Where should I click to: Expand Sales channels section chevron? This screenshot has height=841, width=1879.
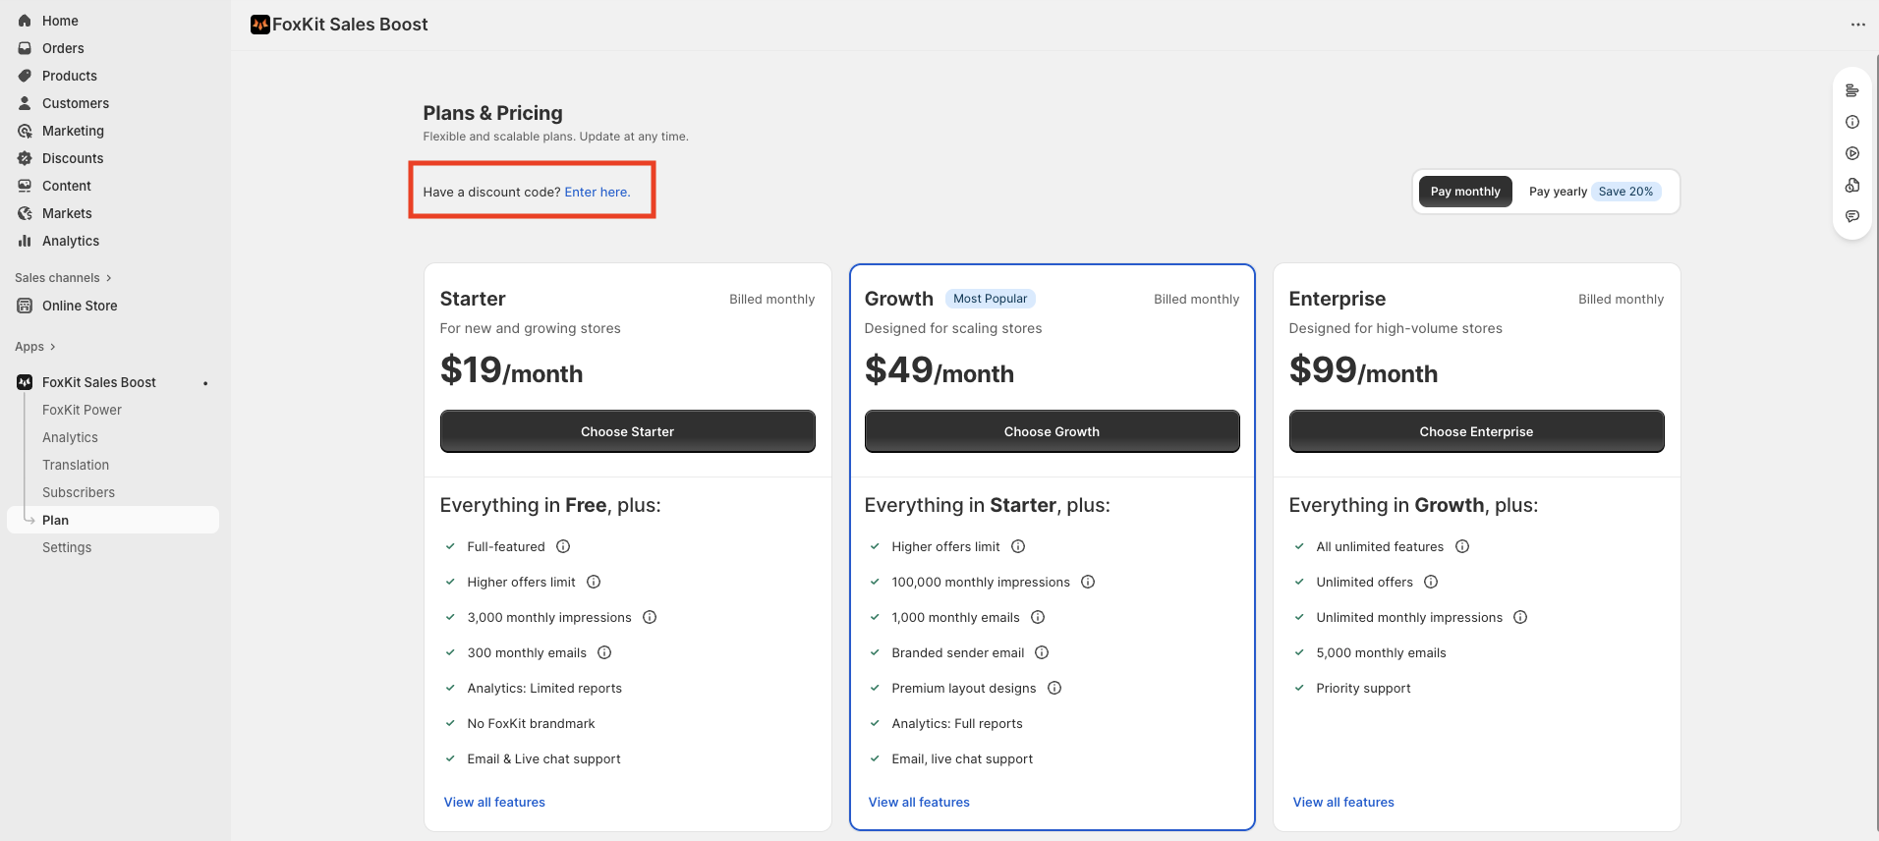(108, 278)
